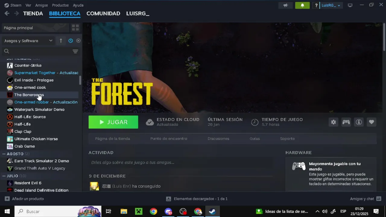Click the game list scrollbar
The height and width of the screenshot is (217, 386).
80,80
